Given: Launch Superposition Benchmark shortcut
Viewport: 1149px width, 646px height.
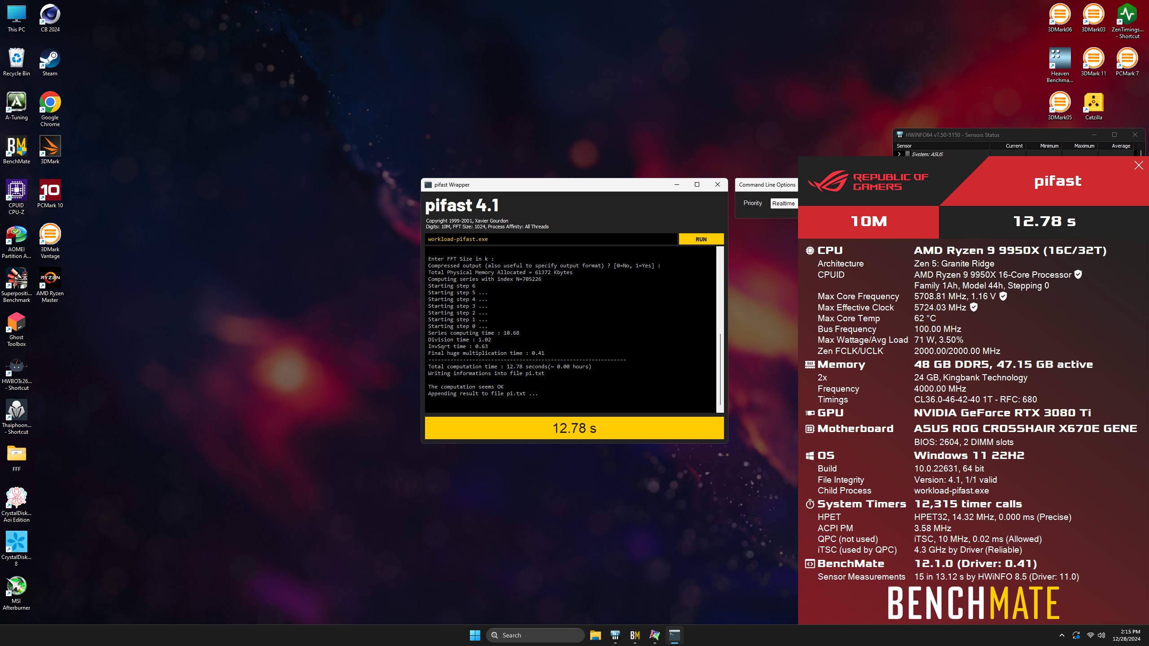Looking at the screenshot, I should (x=17, y=285).
